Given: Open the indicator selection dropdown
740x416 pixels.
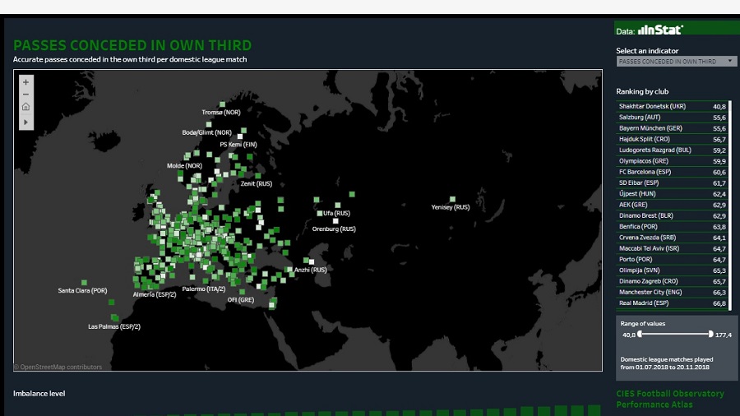Looking at the screenshot, I should [677, 62].
